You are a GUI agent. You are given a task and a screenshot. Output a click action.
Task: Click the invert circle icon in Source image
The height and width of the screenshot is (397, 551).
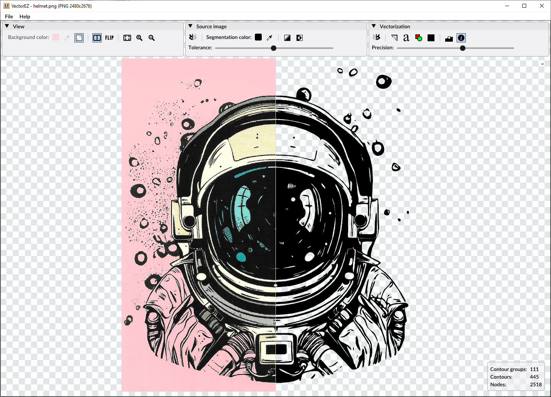pyautogui.click(x=300, y=38)
